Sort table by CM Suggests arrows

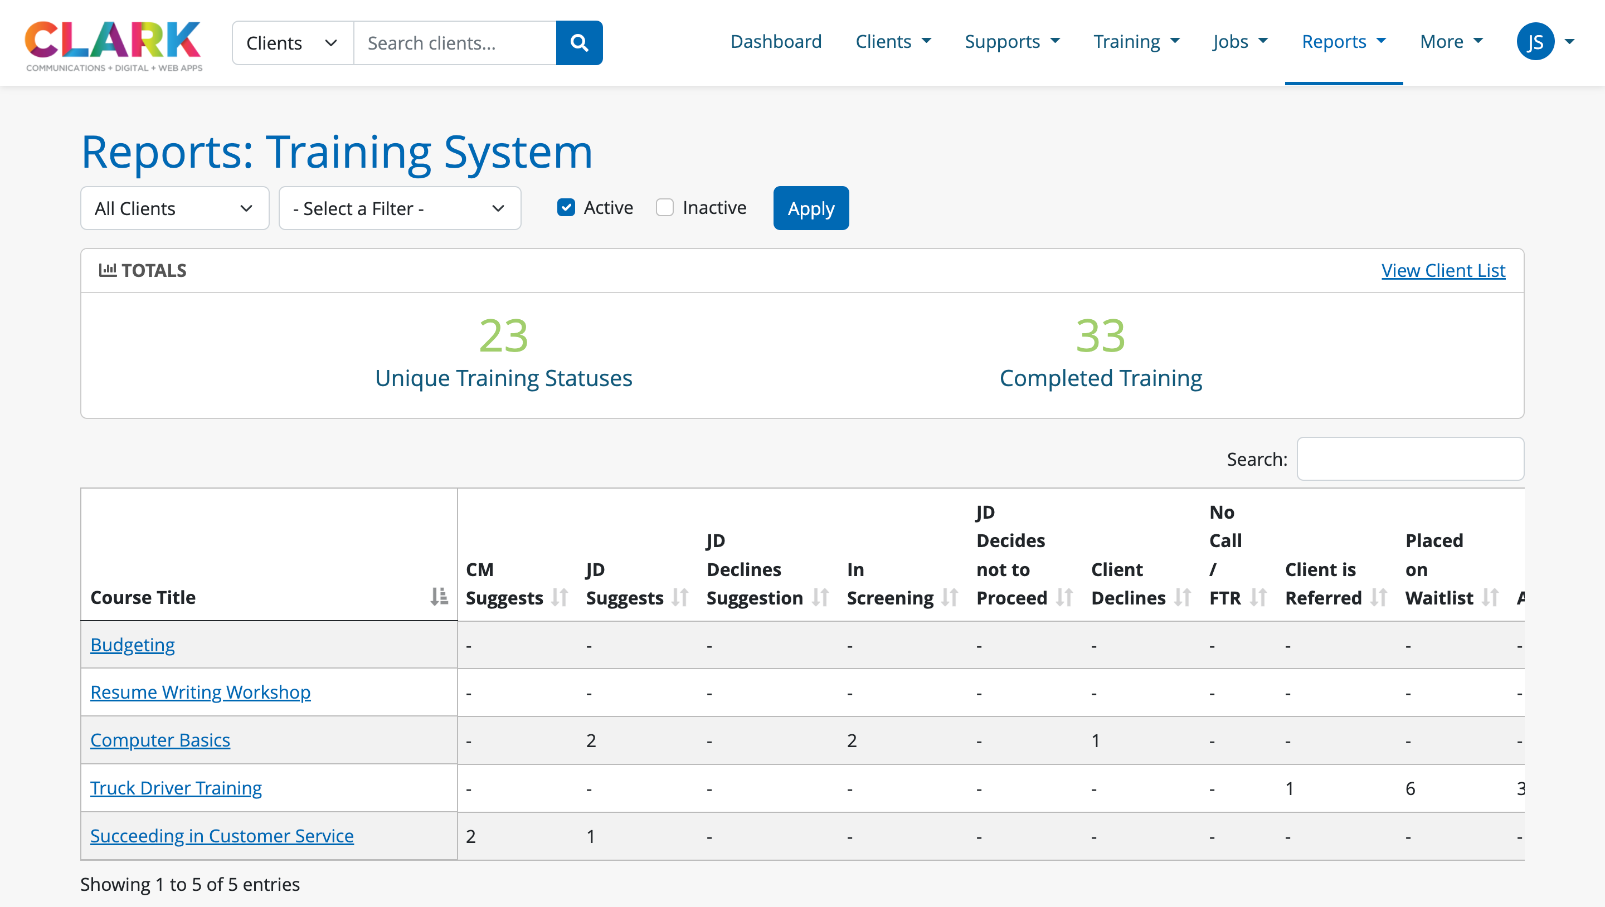tap(560, 597)
